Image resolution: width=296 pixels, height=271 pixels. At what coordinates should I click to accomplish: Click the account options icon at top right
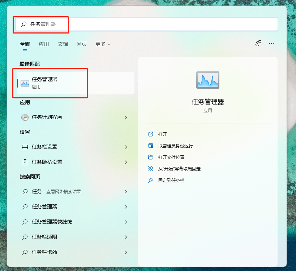(x=258, y=43)
